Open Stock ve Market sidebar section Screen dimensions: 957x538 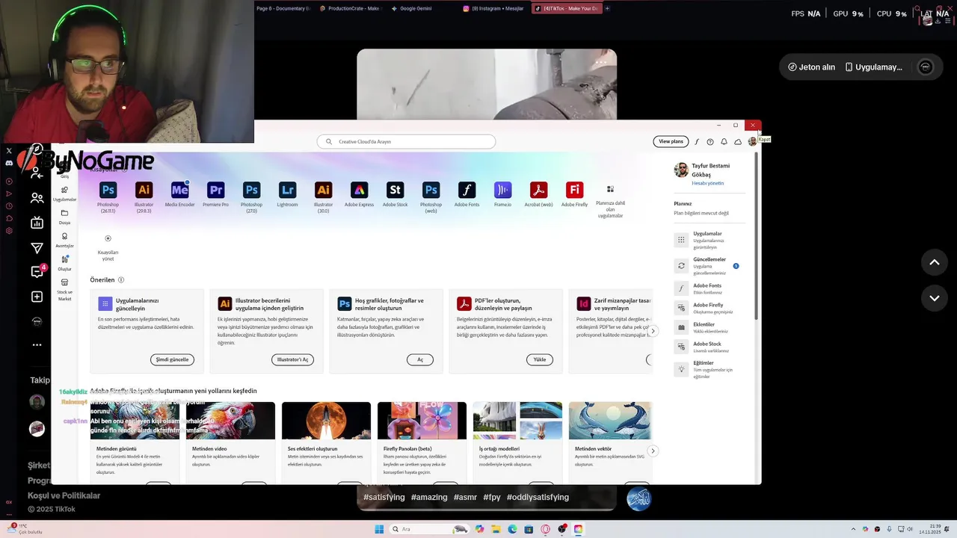65,290
